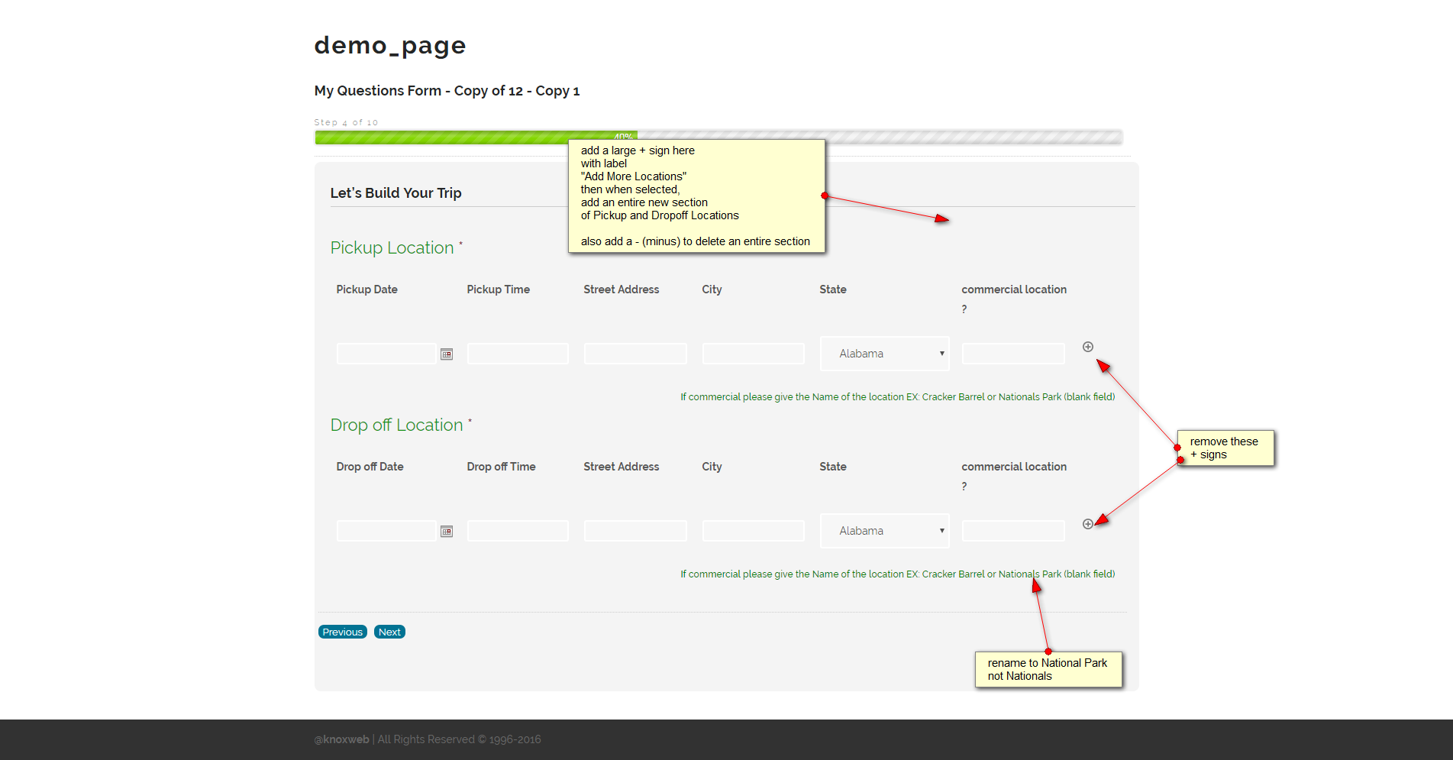Focus the Drop off Time input field
This screenshot has height=760, width=1453.
[518, 531]
